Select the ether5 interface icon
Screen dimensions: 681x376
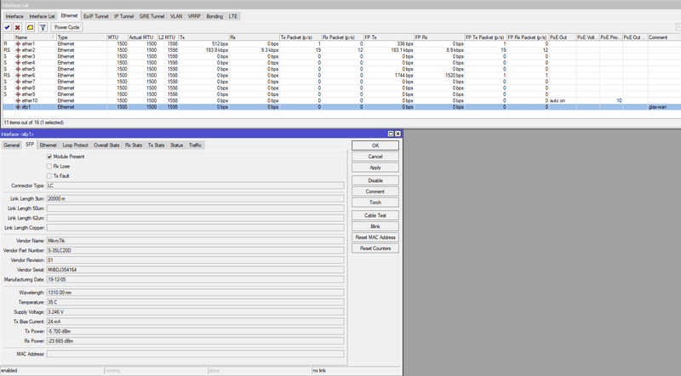pyautogui.click(x=18, y=69)
